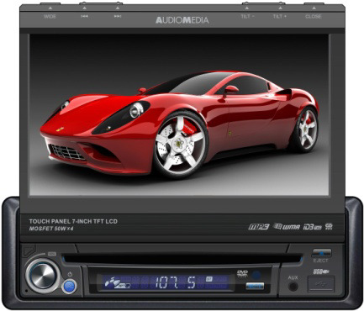Click the compact disc logo
This screenshot has width=364, height=311.
click(x=329, y=226)
